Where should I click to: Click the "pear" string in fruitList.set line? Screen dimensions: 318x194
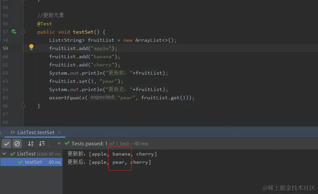click(109, 81)
